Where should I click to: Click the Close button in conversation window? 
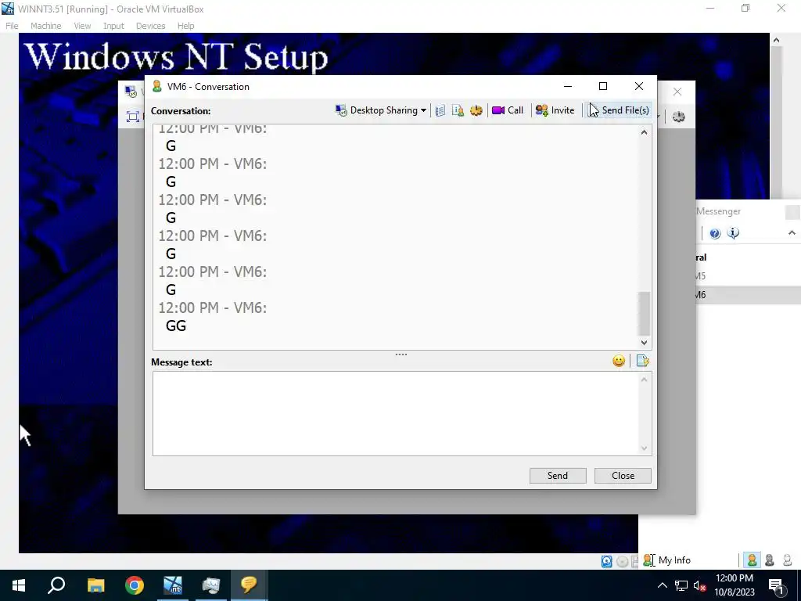[x=623, y=476]
